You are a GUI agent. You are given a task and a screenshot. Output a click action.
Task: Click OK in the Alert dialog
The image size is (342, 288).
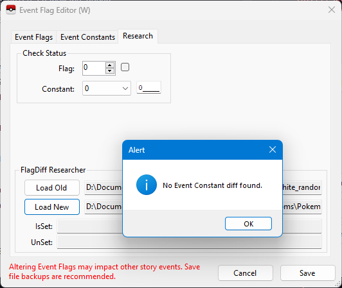(x=248, y=224)
